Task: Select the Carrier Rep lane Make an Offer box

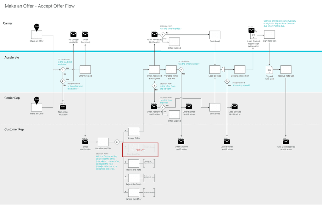Action: [x=36, y=107]
